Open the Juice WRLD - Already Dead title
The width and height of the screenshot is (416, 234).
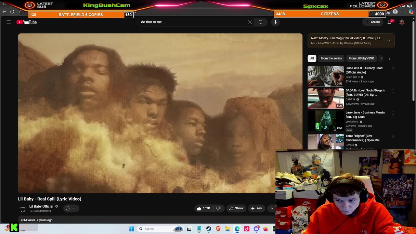364,70
